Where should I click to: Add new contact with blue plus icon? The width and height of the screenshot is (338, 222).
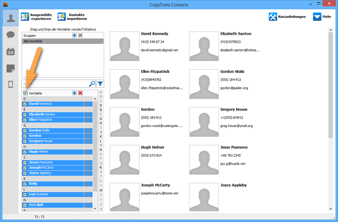74,93
